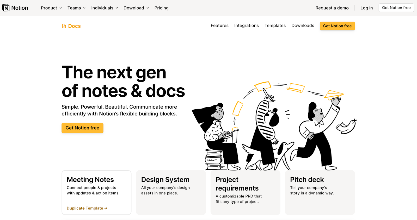The image size is (417, 220).
Task: Click the hero illustration of people
Action: [274, 126]
